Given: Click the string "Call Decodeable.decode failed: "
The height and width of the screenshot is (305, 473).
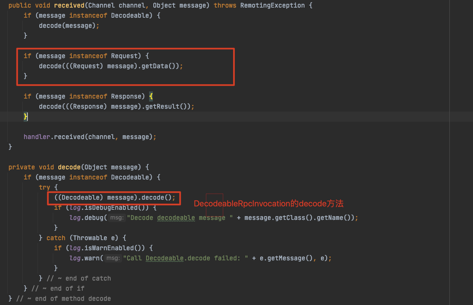Looking at the screenshot, I should [x=185, y=258].
